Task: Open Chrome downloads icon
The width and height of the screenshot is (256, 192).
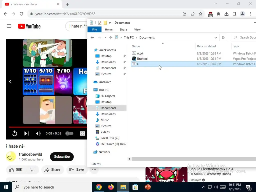Action: [226, 14]
